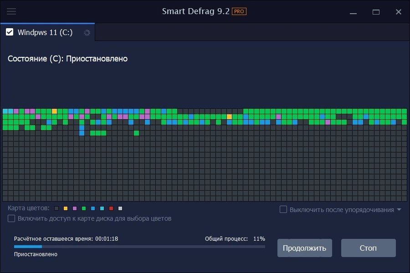
Task: Pick the red color map swatch
Action: 111,208
